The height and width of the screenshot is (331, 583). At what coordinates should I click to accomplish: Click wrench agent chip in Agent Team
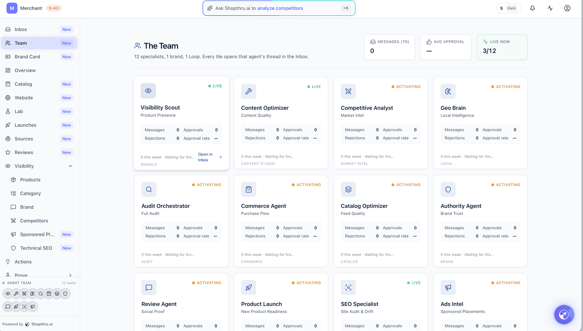pyautogui.click(x=16, y=293)
